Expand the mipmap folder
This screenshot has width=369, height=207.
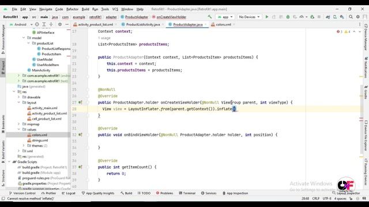pyautogui.click(x=18, y=124)
